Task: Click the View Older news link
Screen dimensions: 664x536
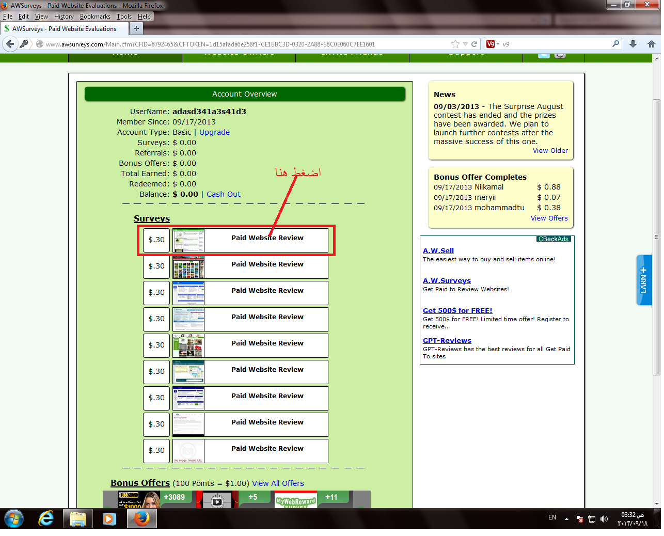Action: click(x=550, y=151)
